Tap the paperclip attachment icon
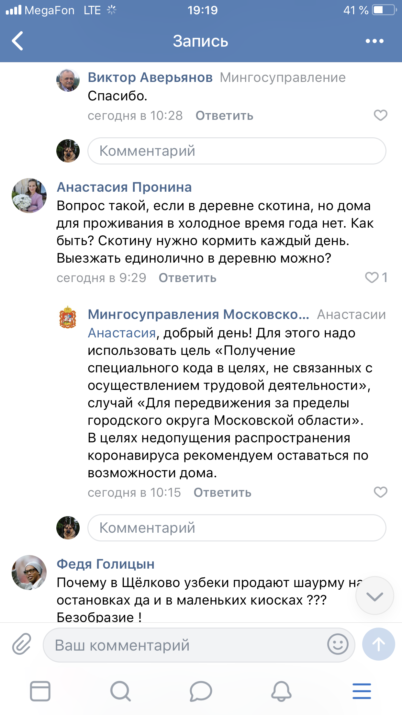Screen dimensions: 402x715 [22, 644]
